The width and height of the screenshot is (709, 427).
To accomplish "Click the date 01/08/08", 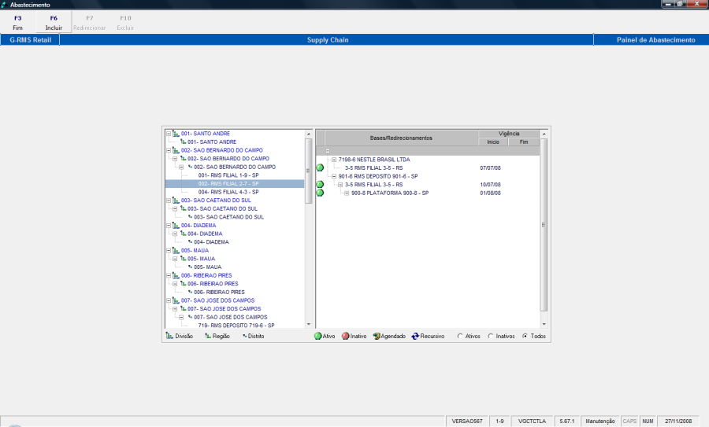I will (x=490, y=193).
